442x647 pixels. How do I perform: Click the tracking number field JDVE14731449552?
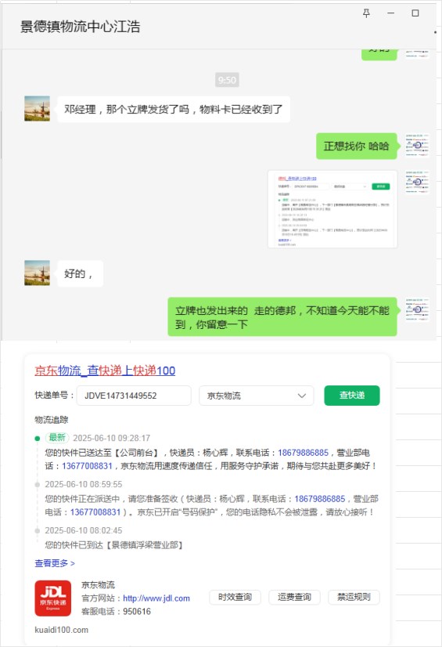pyautogui.click(x=134, y=396)
